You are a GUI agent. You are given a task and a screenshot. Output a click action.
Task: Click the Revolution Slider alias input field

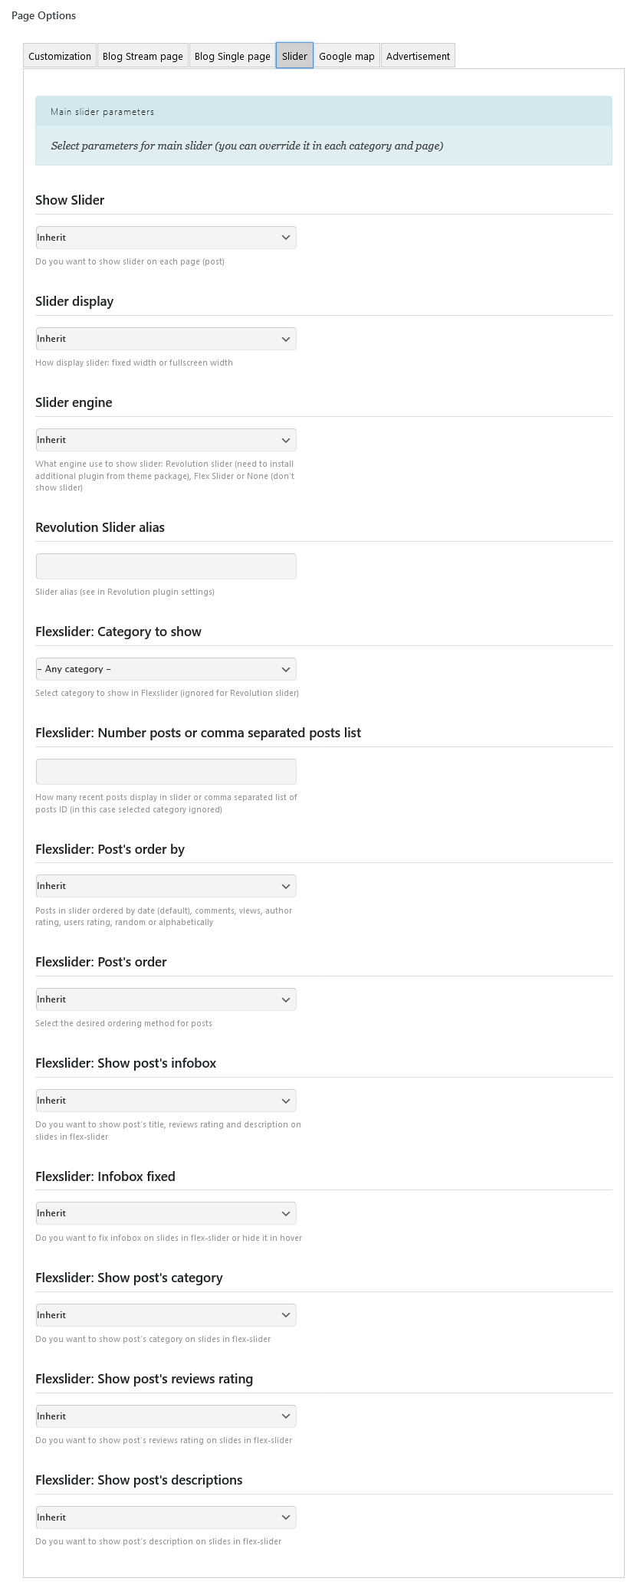point(166,566)
